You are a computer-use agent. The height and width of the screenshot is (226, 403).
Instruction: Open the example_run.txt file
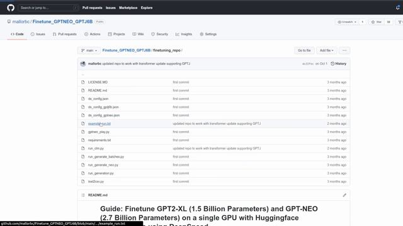(x=99, y=124)
